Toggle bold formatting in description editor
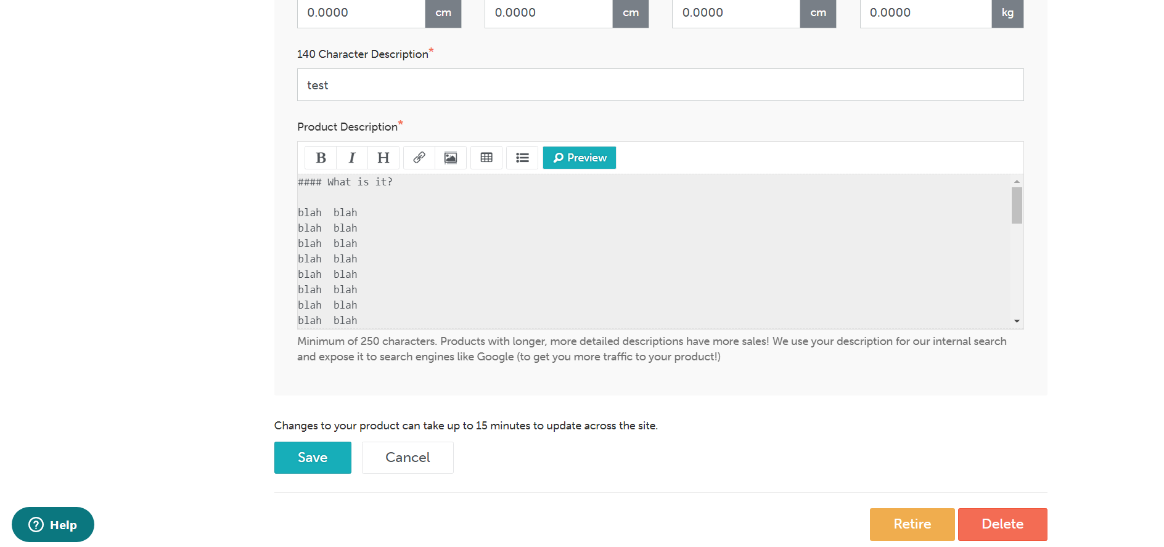 (321, 158)
